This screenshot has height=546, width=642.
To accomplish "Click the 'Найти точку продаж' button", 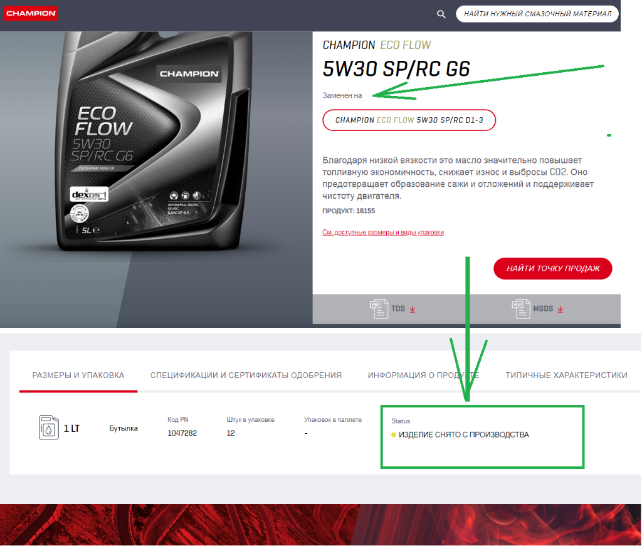I will click(x=553, y=268).
